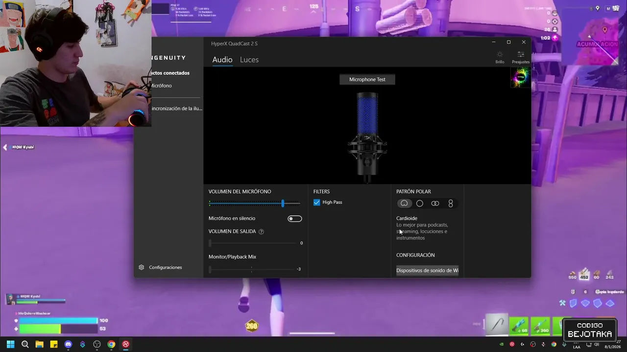Viewport: 627px width, 352px height.
Task: Click the FILTERS heading
Action: [x=322, y=192]
